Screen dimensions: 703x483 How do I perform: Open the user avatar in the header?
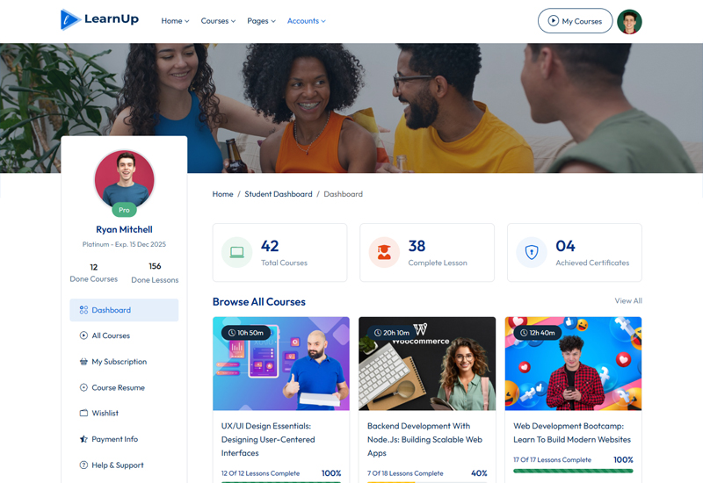coord(629,21)
